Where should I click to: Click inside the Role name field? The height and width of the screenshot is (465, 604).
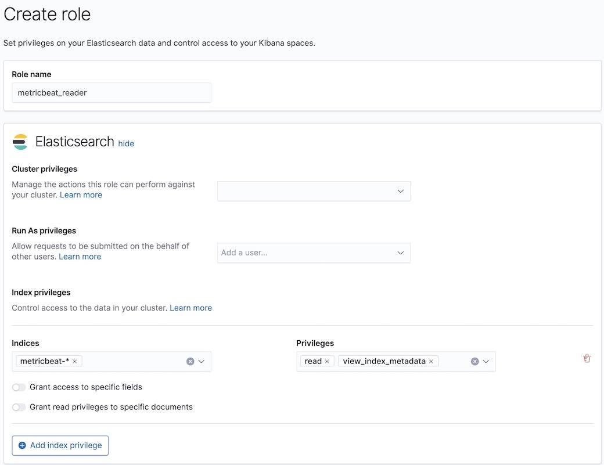point(111,92)
